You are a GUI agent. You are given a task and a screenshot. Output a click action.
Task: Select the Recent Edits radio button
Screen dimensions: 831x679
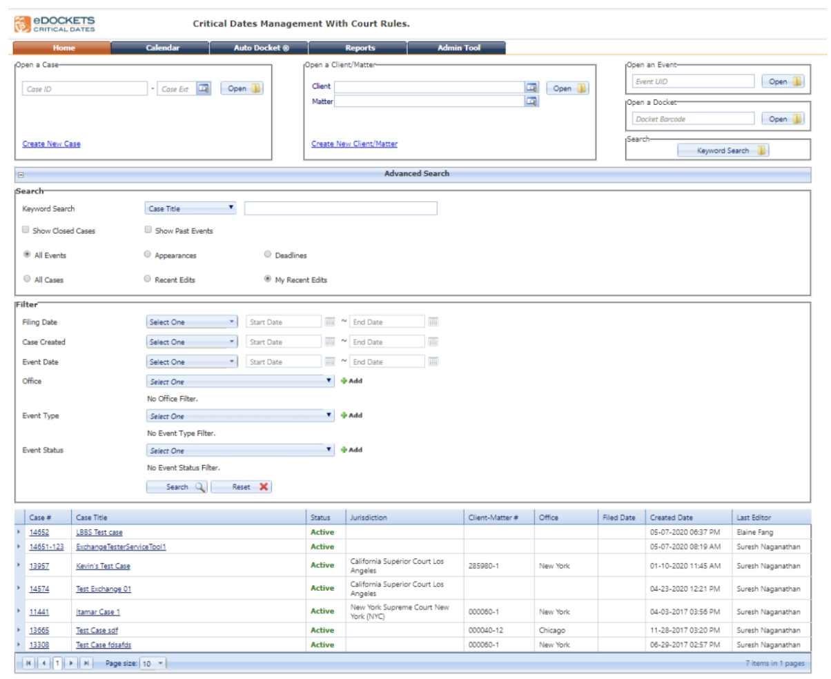(147, 278)
